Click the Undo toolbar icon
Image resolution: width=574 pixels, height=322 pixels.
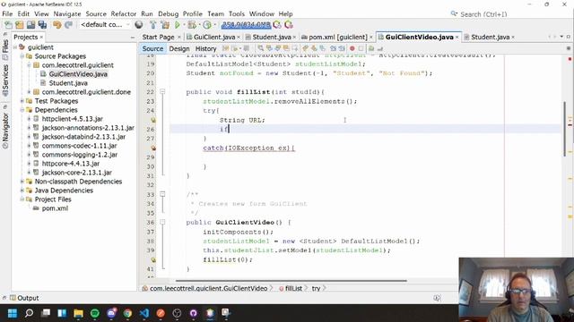pyautogui.click(x=57, y=25)
